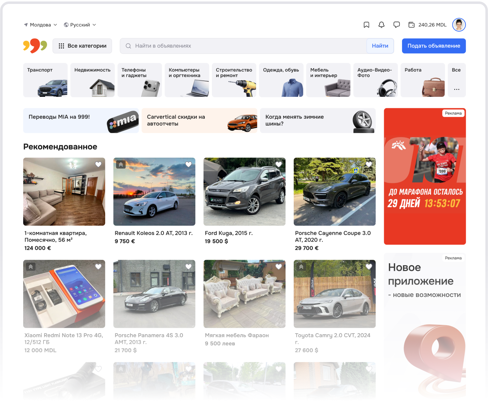Open messages chat bubble icon
The width and height of the screenshot is (488, 416).
[396, 25]
